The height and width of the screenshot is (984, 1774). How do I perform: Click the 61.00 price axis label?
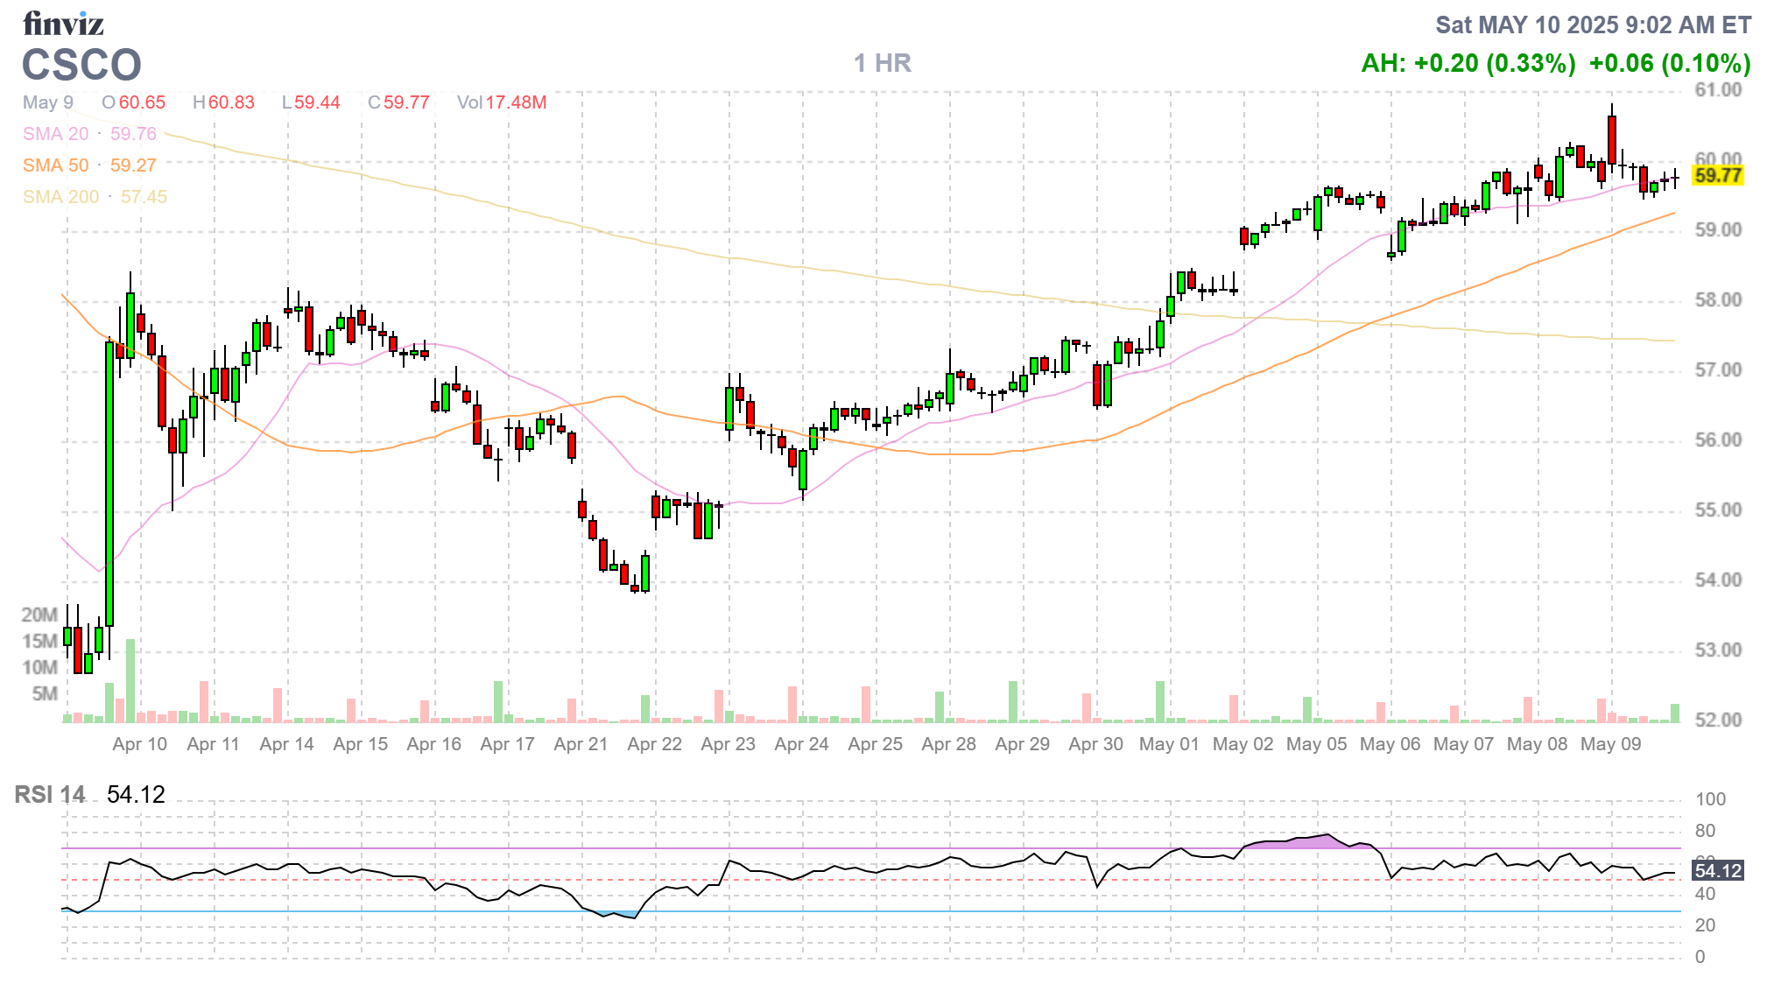[1718, 90]
